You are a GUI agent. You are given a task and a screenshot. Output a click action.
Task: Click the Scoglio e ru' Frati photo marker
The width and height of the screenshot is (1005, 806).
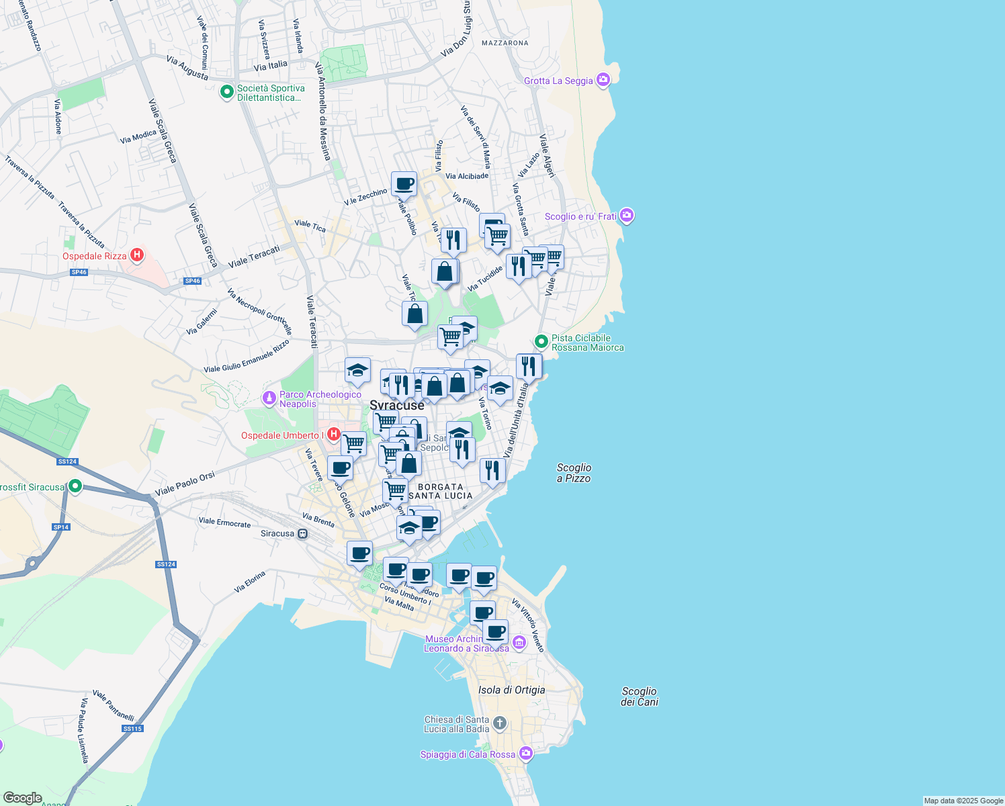[627, 216]
